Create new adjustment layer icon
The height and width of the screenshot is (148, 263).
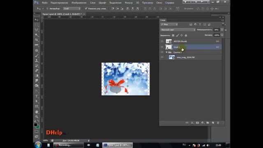point(203,123)
